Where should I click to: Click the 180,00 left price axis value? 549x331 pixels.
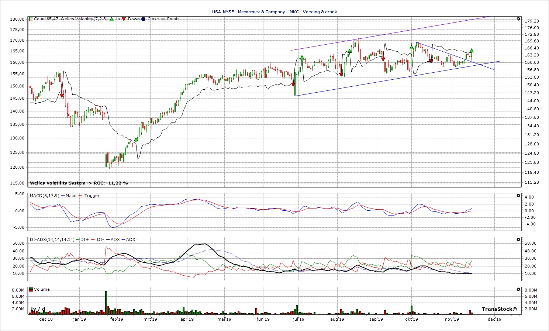click(x=17, y=19)
